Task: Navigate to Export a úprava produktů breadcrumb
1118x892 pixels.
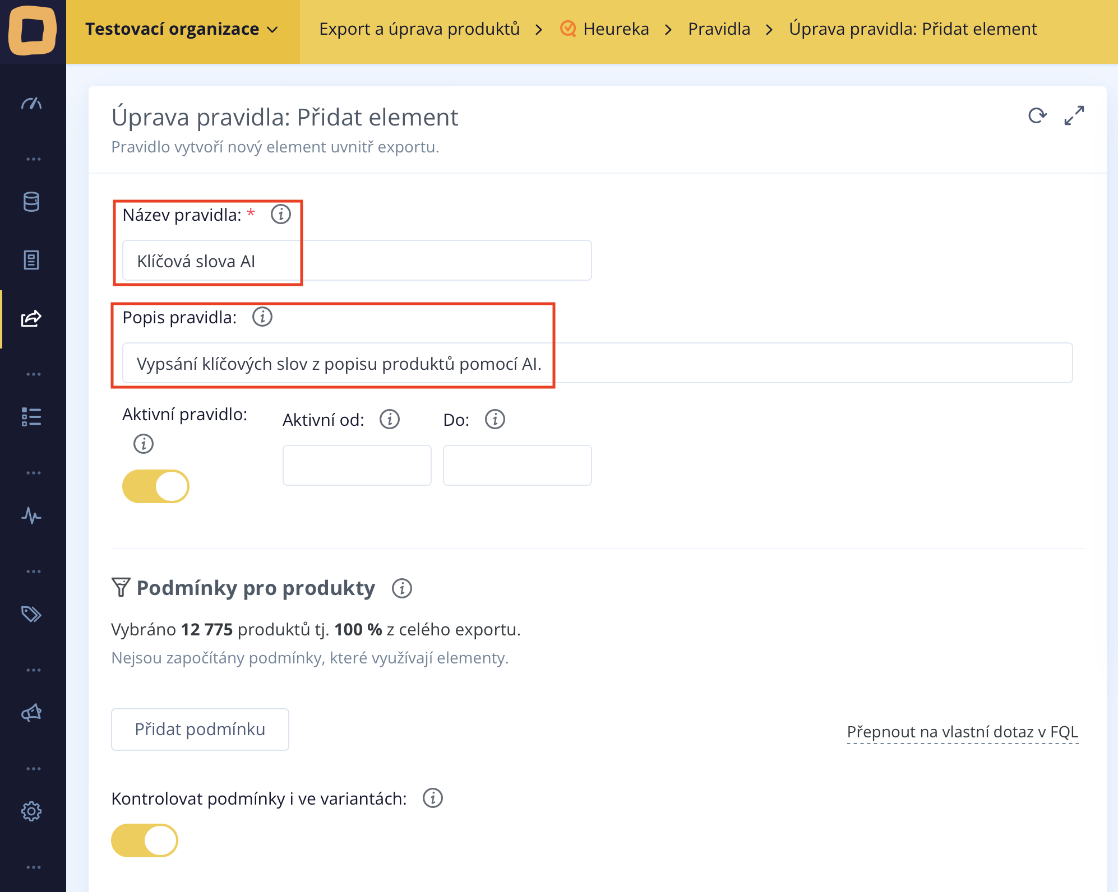Action: pyautogui.click(x=419, y=29)
